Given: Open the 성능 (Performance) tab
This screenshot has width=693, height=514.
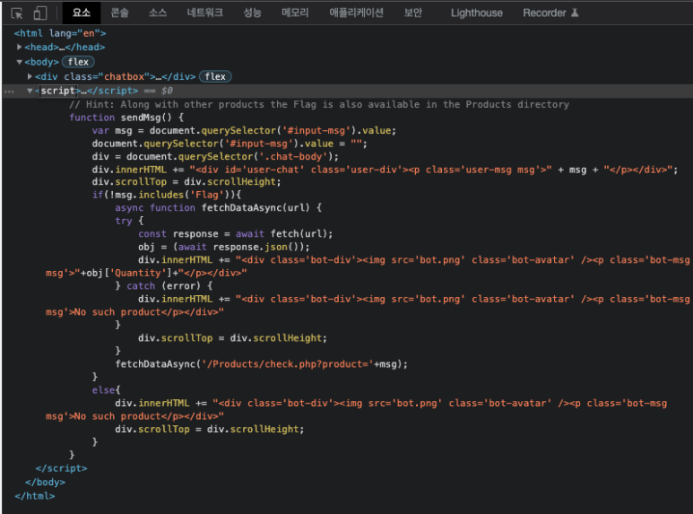Looking at the screenshot, I should [252, 13].
